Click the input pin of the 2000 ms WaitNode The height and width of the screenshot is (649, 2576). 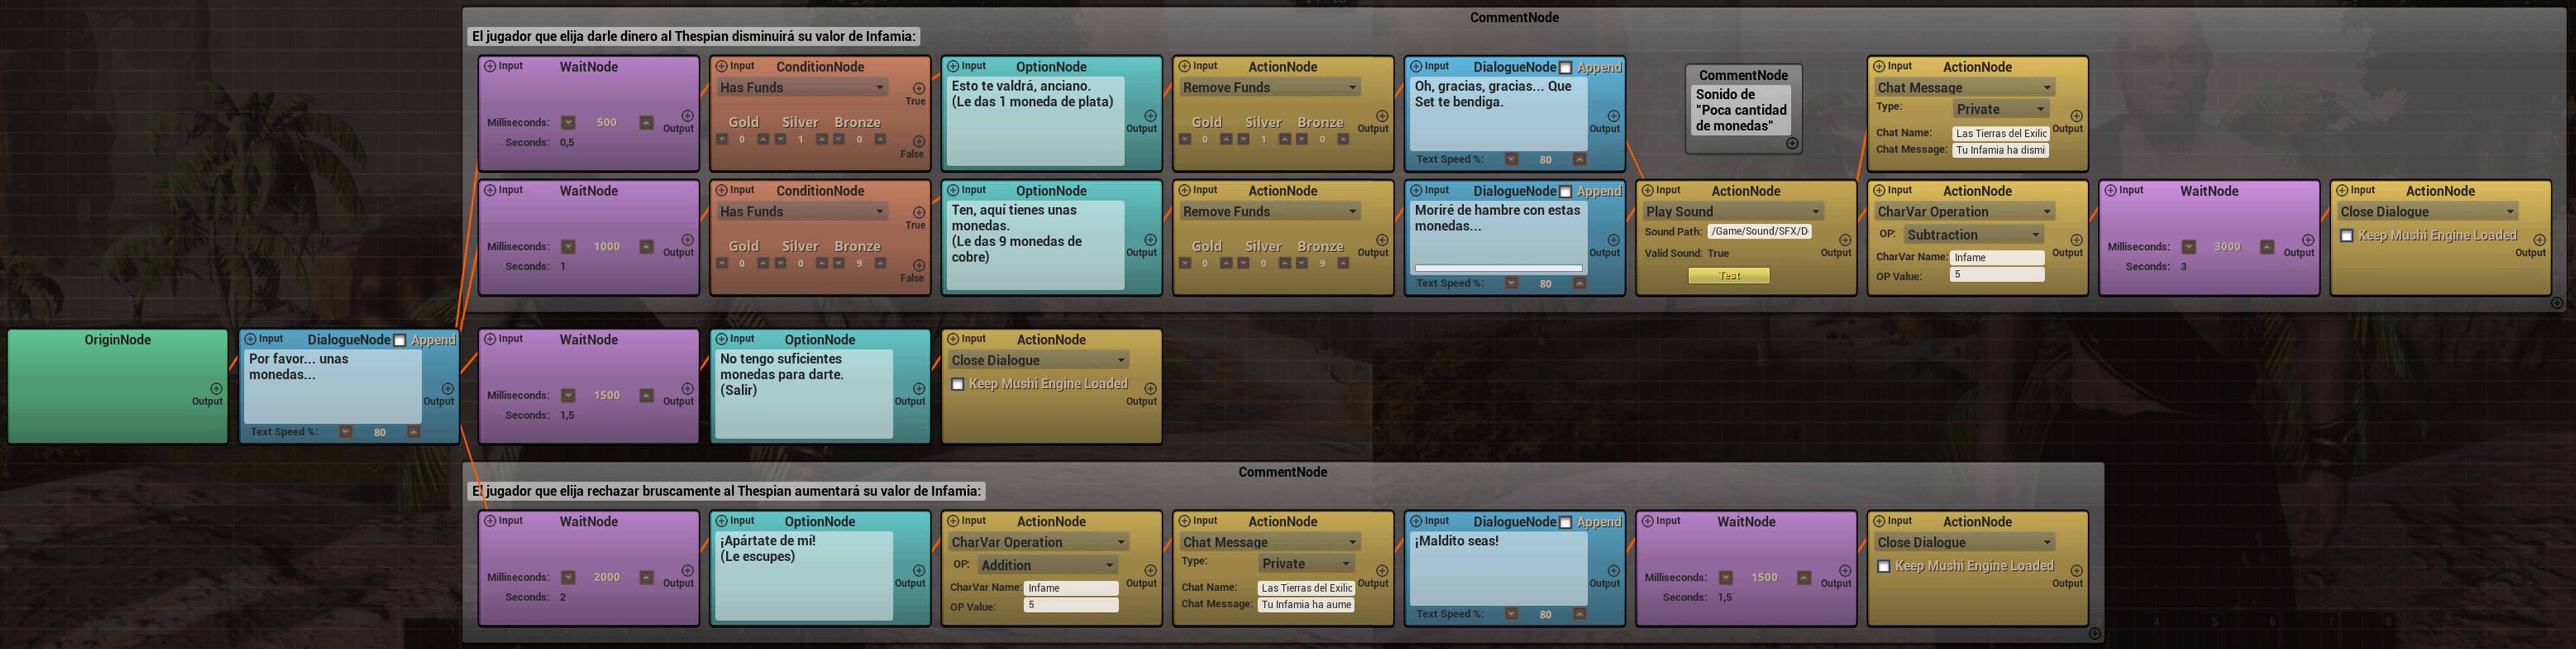[x=491, y=521]
